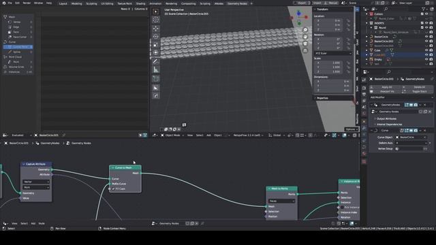Toggle visibility eye of BezierCircle.002 object
436x245 pixels.
tap(426, 41)
